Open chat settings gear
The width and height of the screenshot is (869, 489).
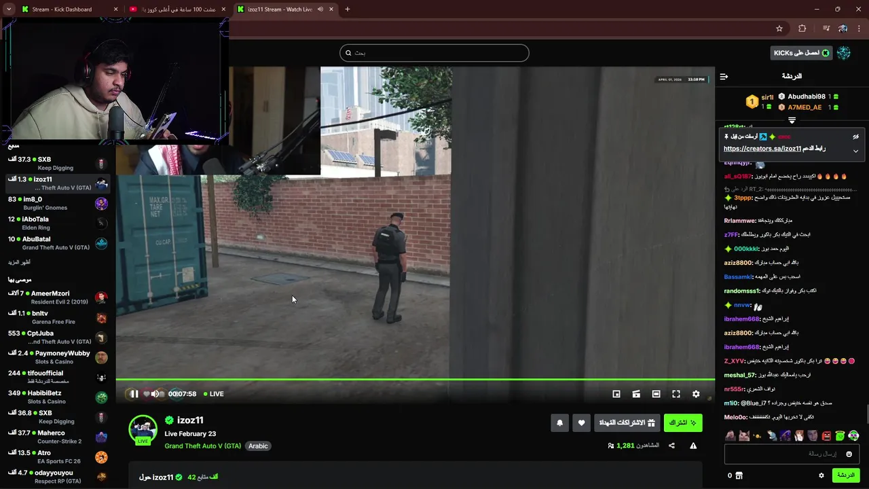821,475
